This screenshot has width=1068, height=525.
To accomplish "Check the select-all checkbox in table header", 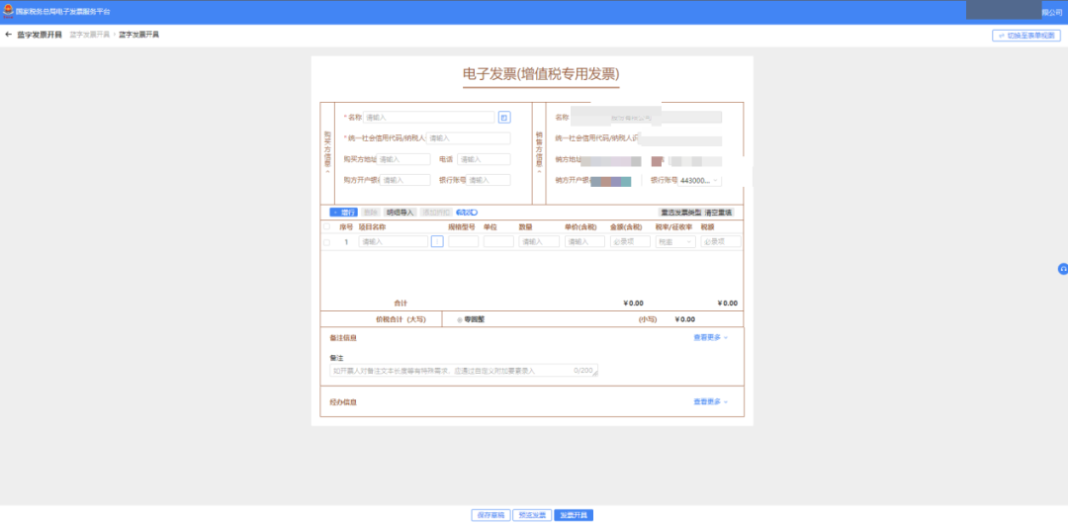I will point(327,226).
